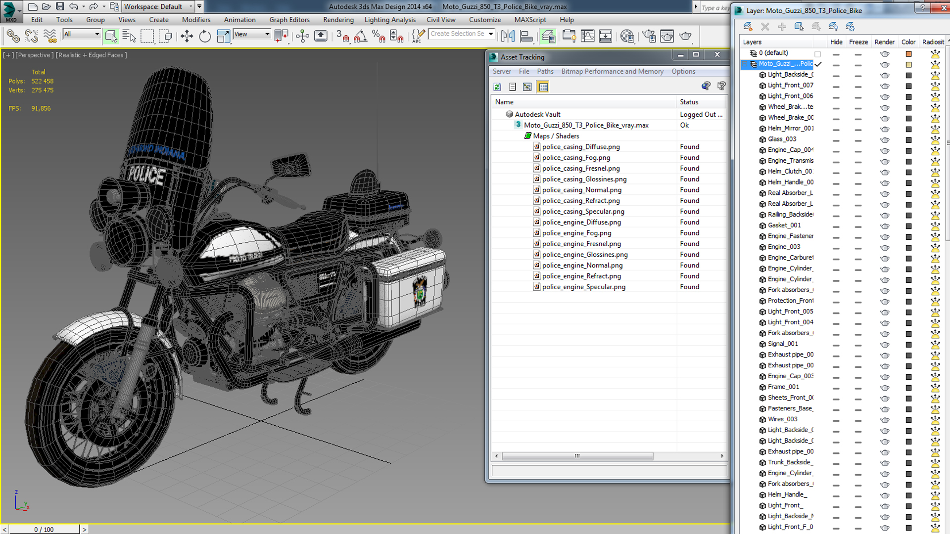Screen dimensions: 950x534
Task: Click the Save File icon in title bar
Action: 60,6
